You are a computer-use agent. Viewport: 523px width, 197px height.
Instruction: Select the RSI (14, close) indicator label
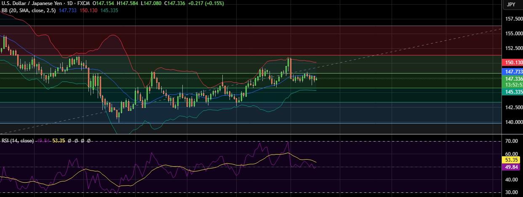tap(18, 141)
